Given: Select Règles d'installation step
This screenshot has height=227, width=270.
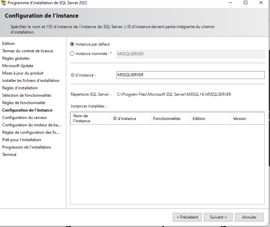Looking at the screenshot, I should tap(20, 88).
